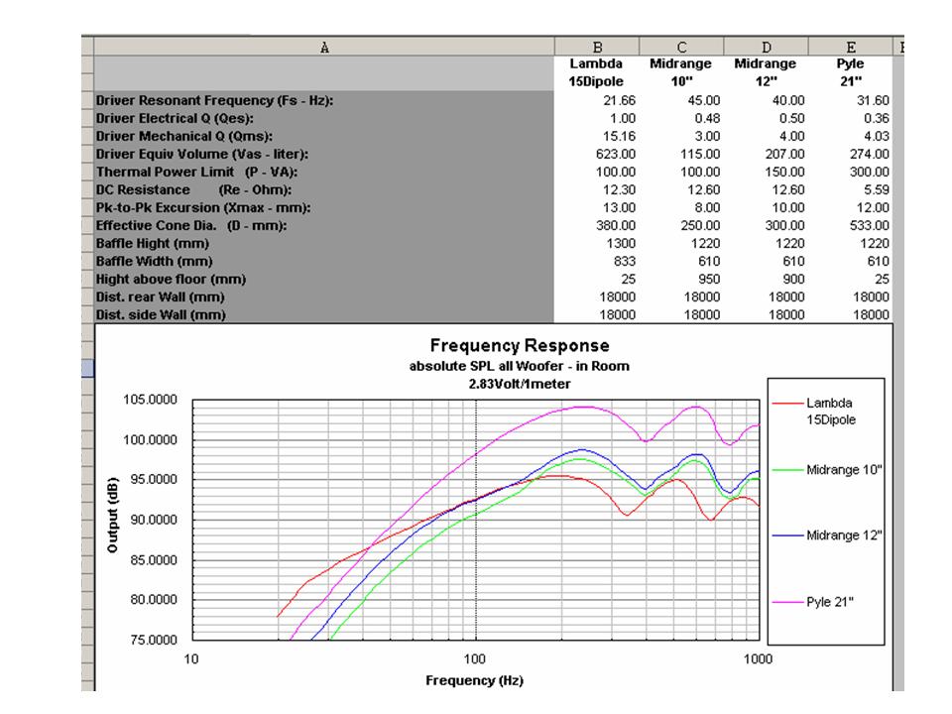Select 'Baffle Width (mm)' label cell
Screen dimensions: 952x714
pos(324,261)
